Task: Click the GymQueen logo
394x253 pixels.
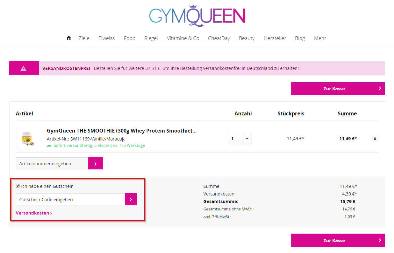Action: click(x=197, y=15)
